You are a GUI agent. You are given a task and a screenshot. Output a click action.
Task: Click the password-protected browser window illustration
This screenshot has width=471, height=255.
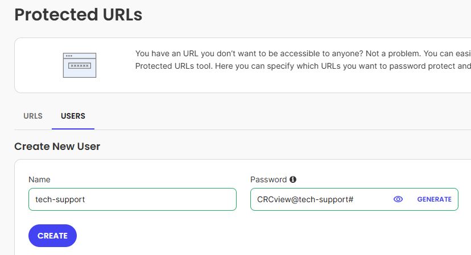[79, 65]
